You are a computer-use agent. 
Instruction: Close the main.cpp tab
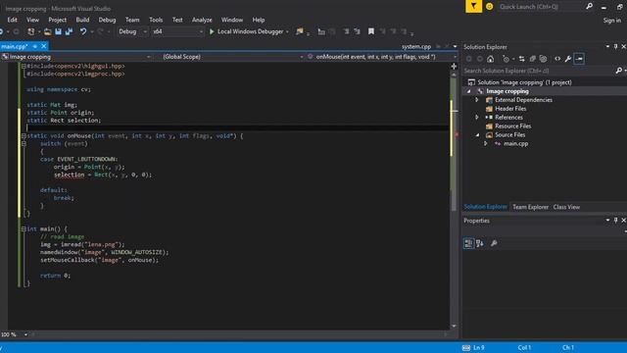pos(43,46)
